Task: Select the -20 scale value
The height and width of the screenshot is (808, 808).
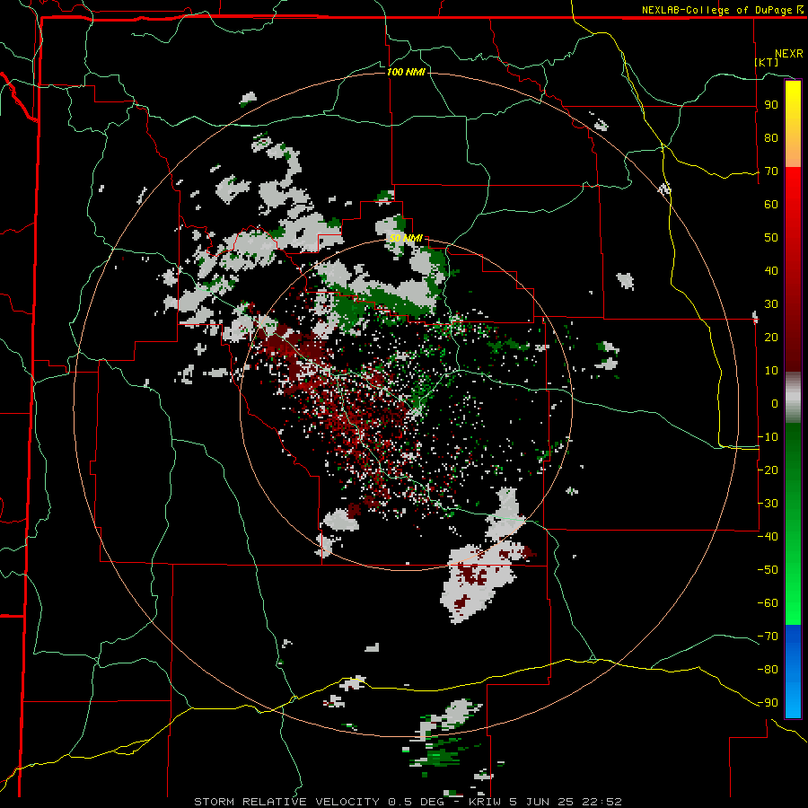Action: point(768,470)
